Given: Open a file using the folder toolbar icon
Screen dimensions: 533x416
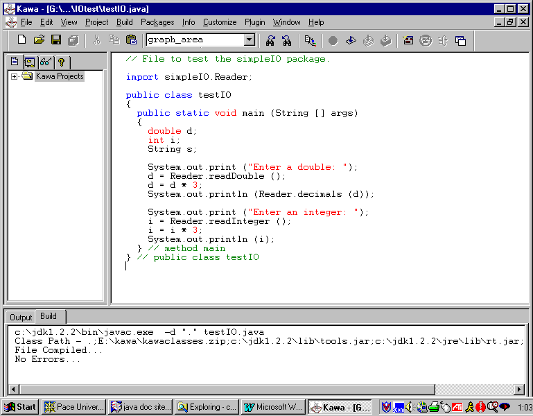Looking at the screenshot, I should coord(39,40).
